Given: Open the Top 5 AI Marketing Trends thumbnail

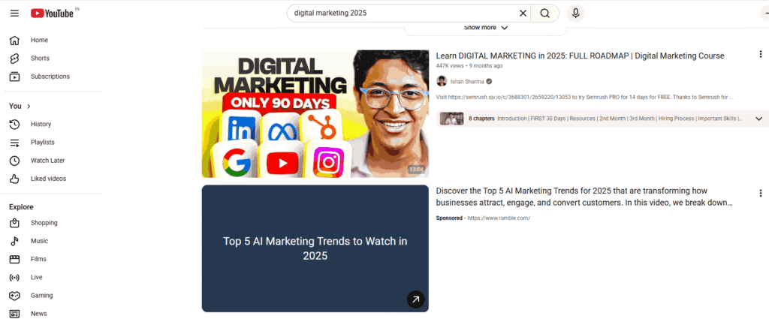Looking at the screenshot, I should tap(315, 248).
